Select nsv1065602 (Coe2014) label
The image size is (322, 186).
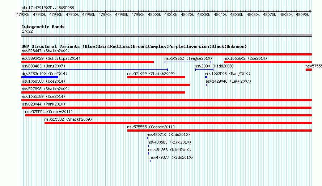click(245, 58)
